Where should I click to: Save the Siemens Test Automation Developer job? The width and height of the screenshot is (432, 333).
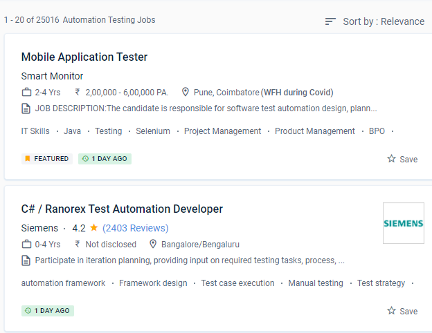coord(402,311)
